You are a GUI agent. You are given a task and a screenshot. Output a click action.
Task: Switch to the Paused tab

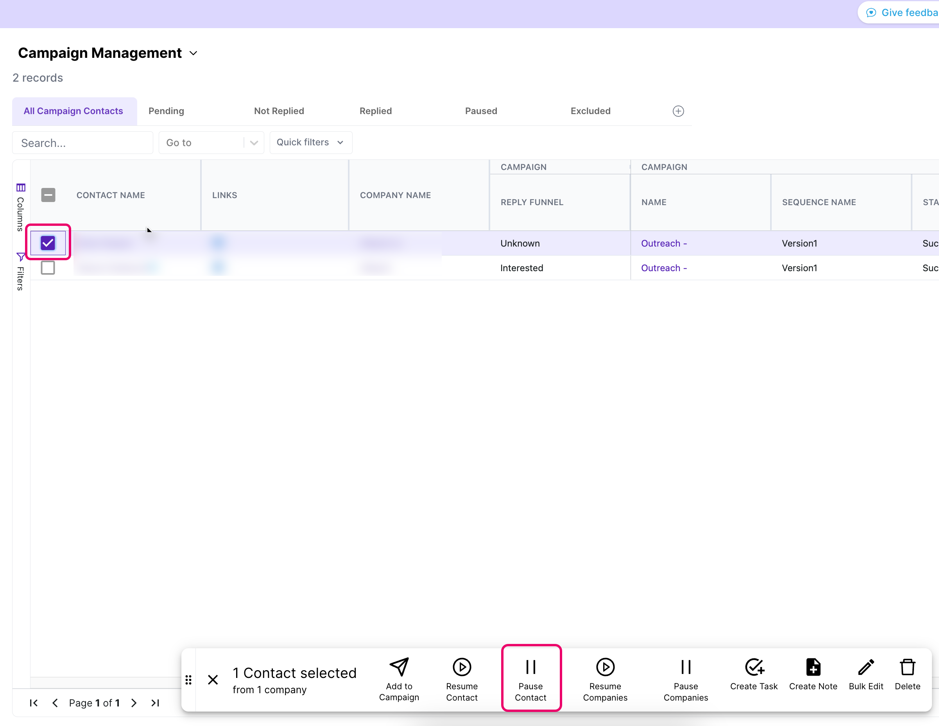481,111
